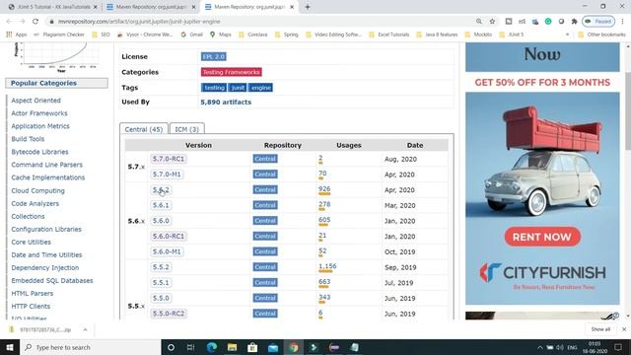The image size is (631, 355).
Task: Open the Chrome three-dot menu
Action: coord(622,22)
